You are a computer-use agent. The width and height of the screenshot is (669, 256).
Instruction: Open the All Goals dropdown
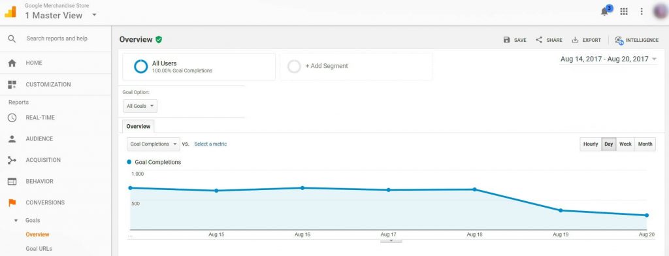click(x=140, y=106)
